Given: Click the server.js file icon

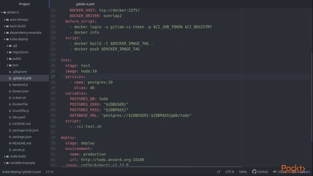Looking at the screenshot, I should (x=10, y=150).
